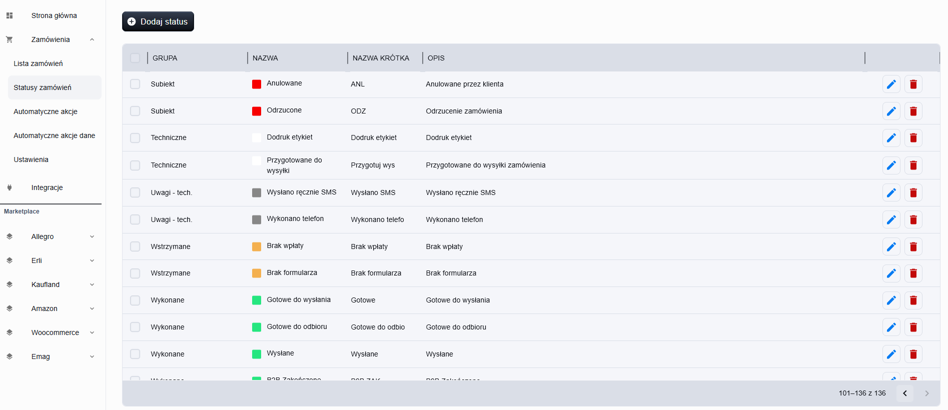The width and height of the screenshot is (948, 410).
Task: Delete the Anulowane status via trash icon
Action: 913,84
